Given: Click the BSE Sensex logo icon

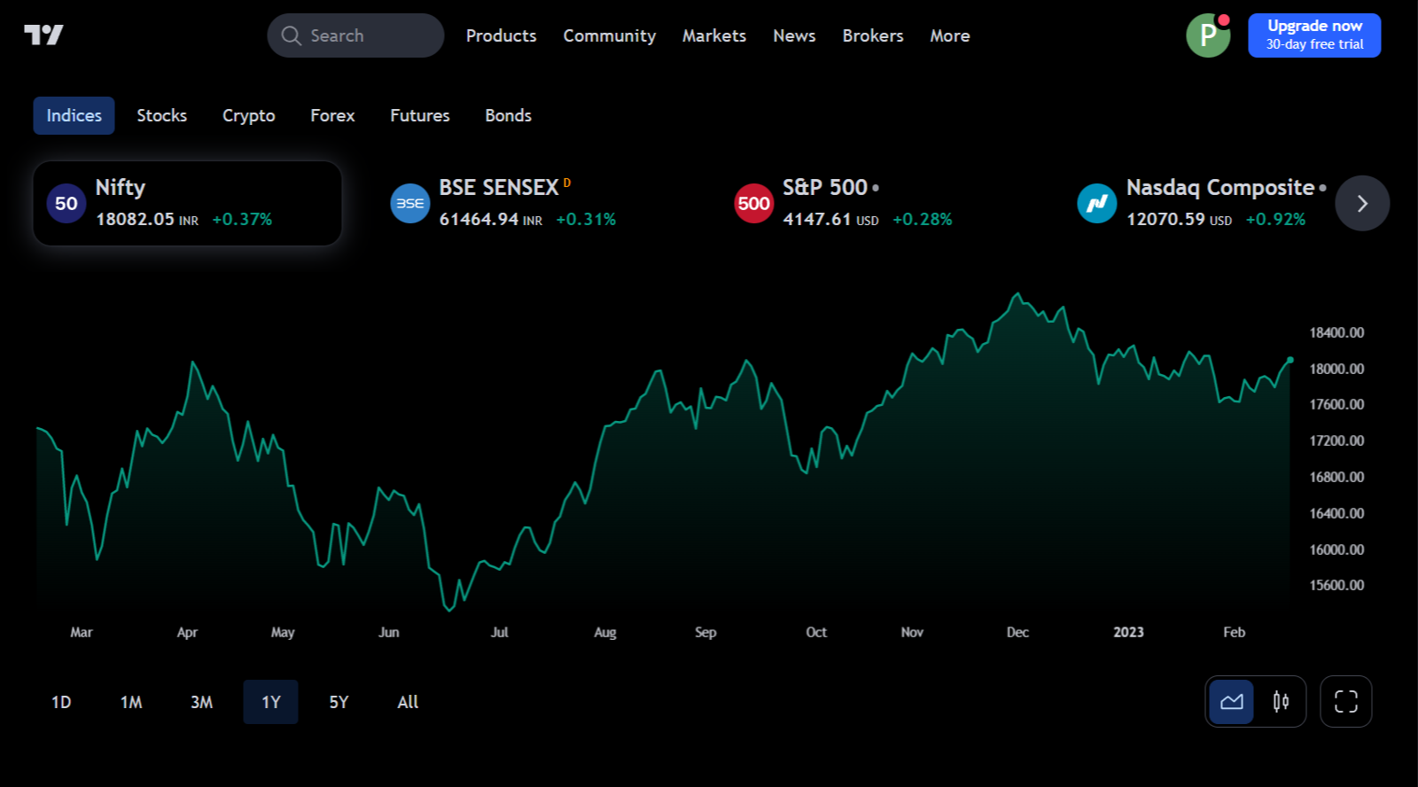Looking at the screenshot, I should pyautogui.click(x=410, y=203).
